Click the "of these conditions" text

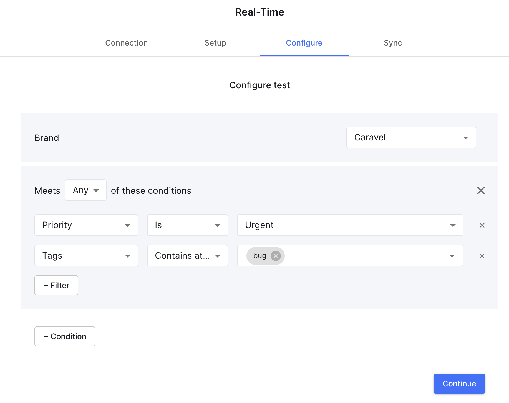pos(151,191)
